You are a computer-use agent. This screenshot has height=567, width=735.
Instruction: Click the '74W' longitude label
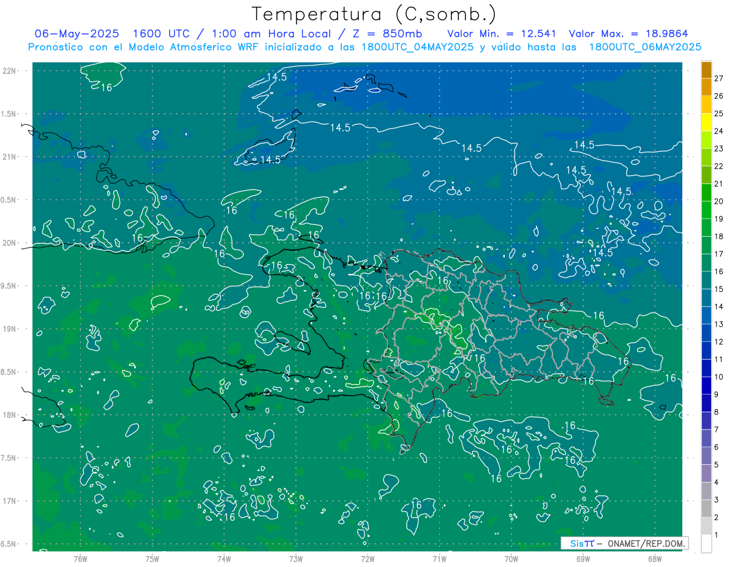click(x=224, y=559)
